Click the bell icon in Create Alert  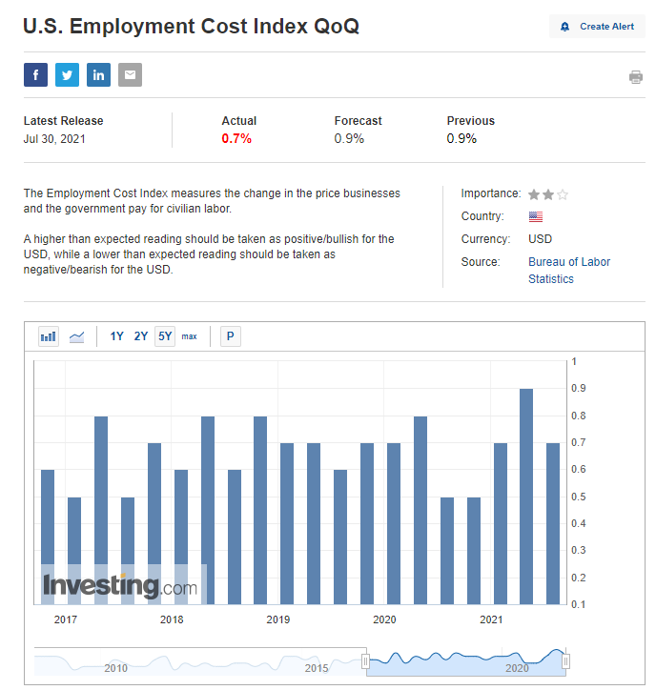(x=565, y=27)
